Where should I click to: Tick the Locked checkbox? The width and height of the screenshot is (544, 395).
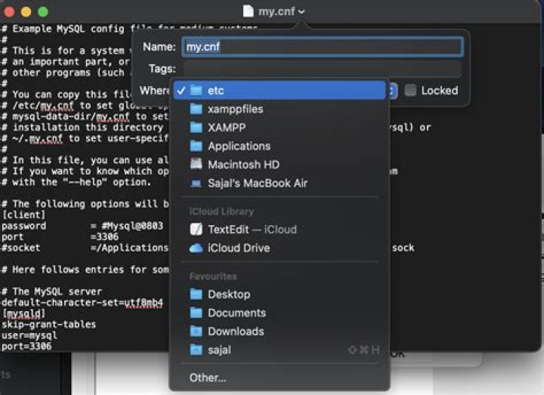410,91
